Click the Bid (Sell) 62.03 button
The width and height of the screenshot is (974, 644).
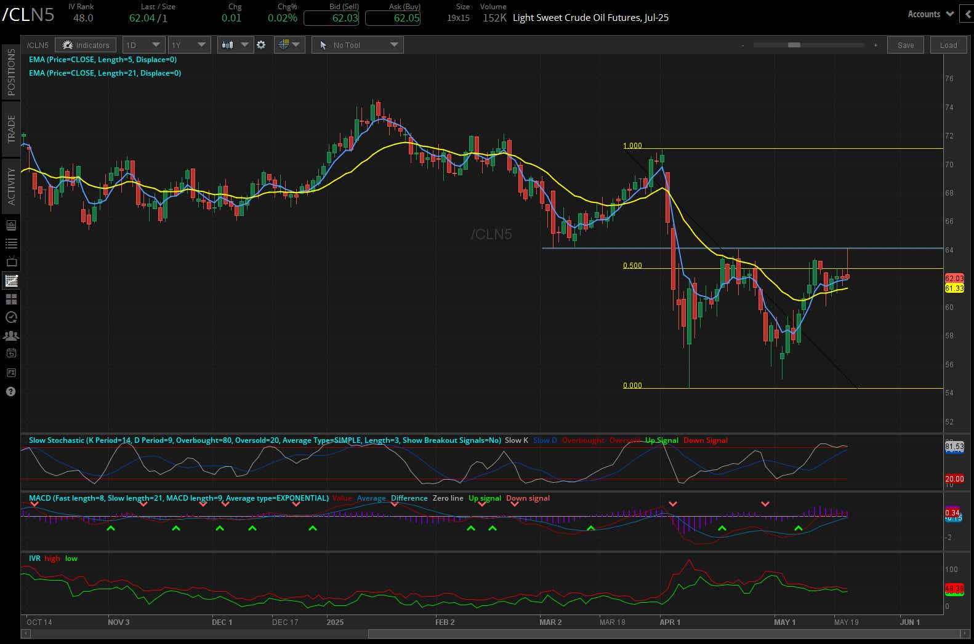331,18
